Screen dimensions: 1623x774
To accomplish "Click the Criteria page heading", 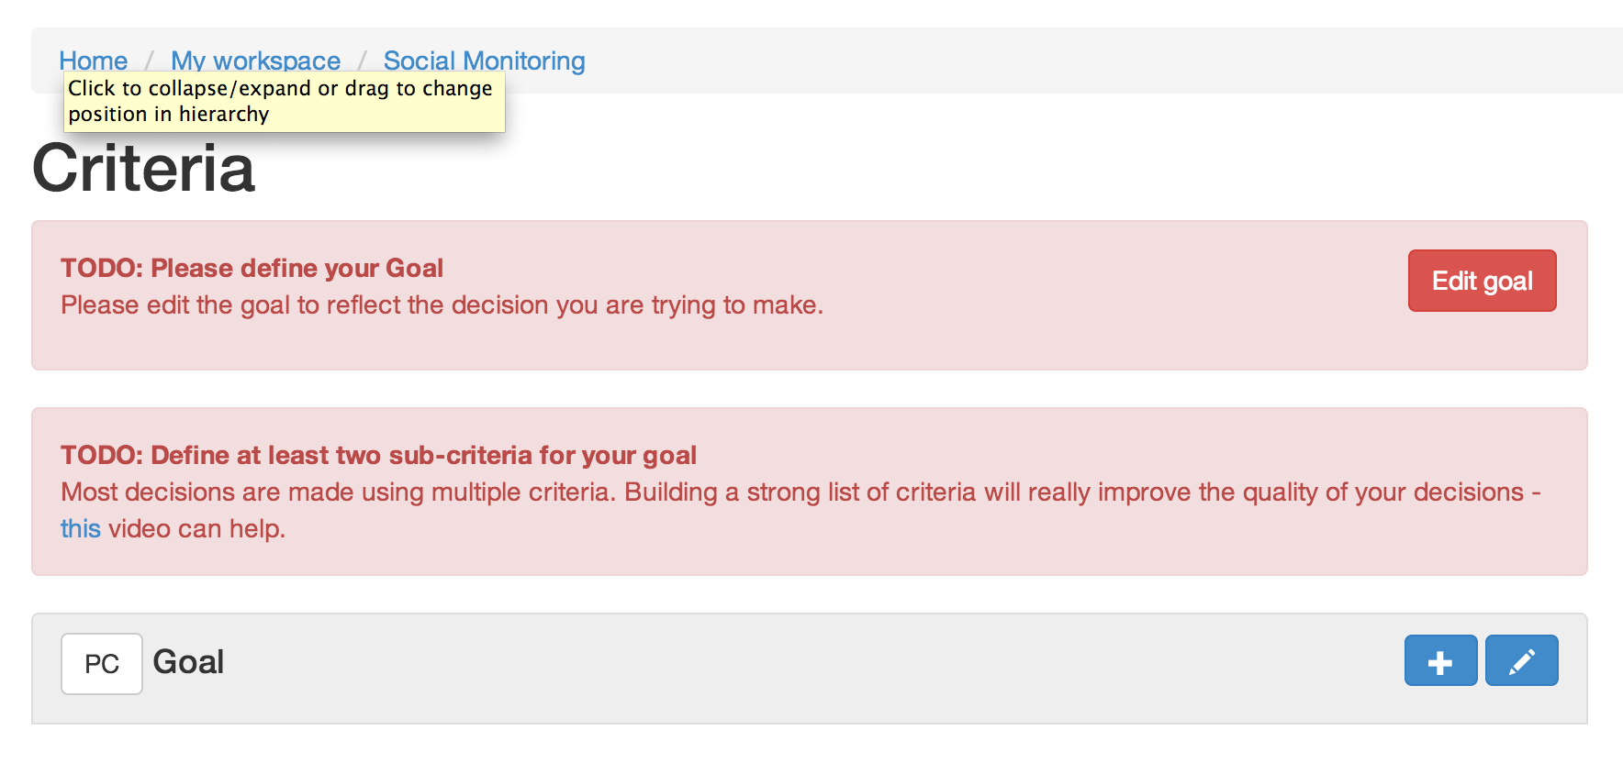I will (x=143, y=169).
